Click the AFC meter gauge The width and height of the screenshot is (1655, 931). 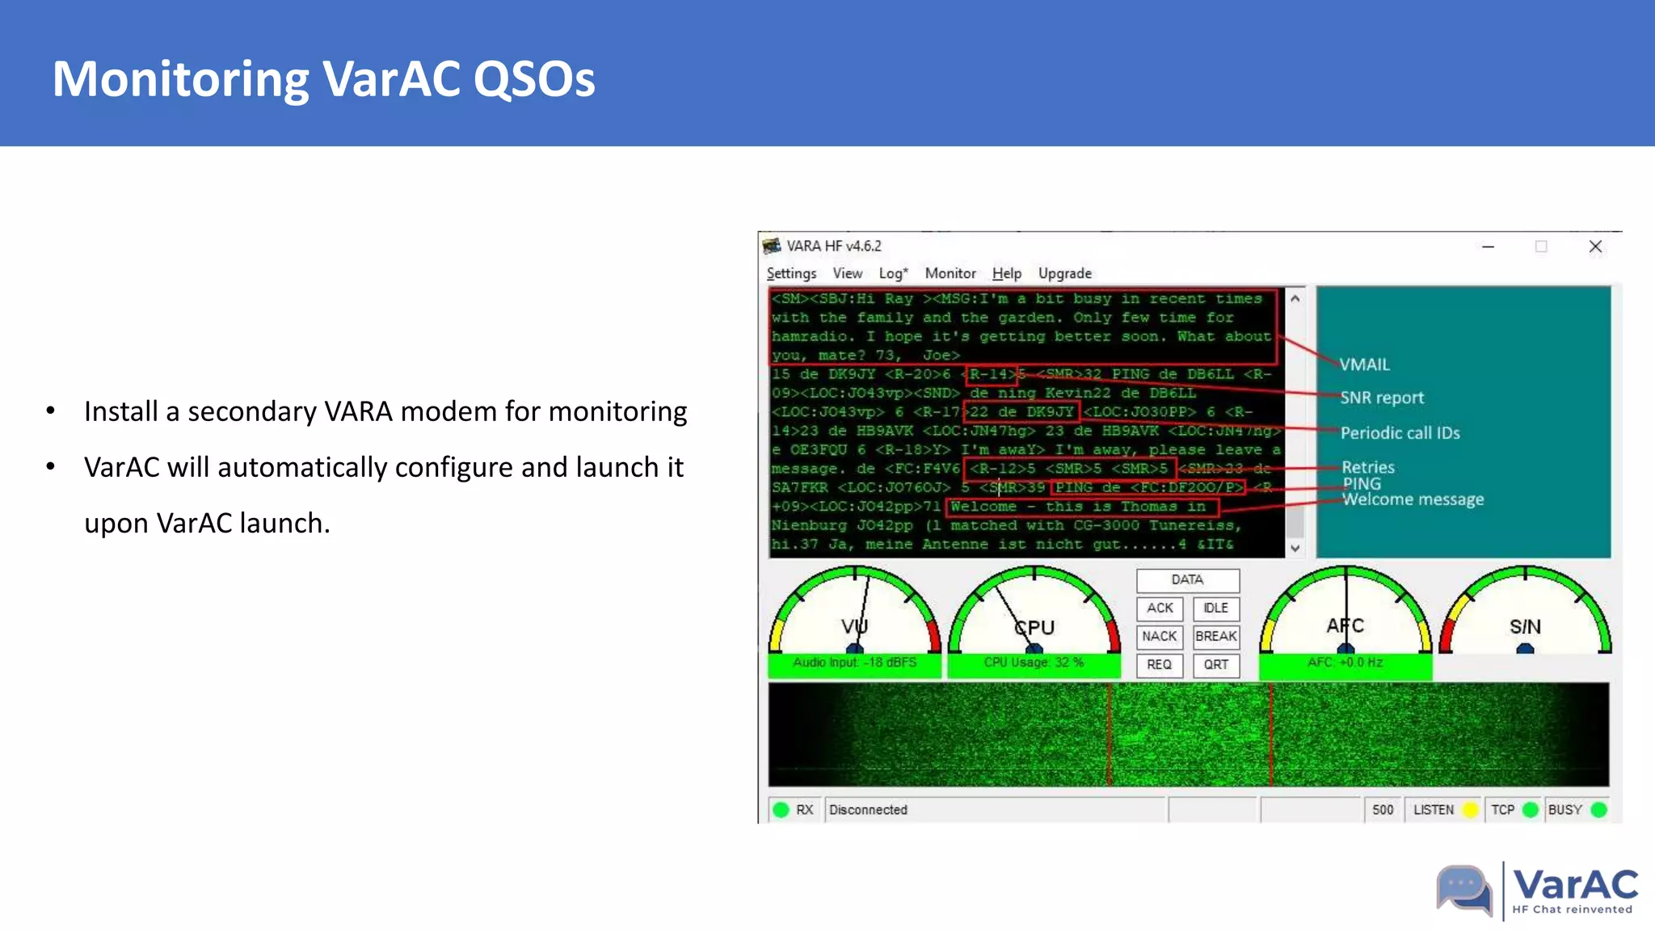(1345, 614)
